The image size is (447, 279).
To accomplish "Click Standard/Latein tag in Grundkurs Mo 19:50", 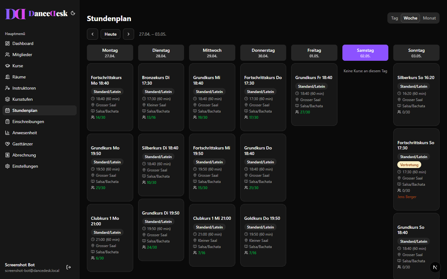I will [107, 162].
